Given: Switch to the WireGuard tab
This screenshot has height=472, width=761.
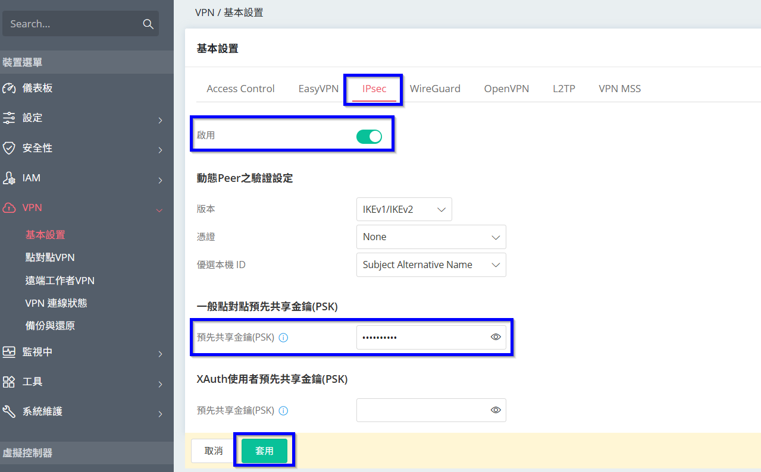Looking at the screenshot, I should (x=435, y=89).
